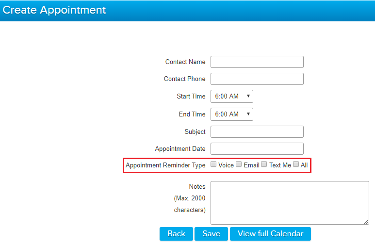The image size is (375, 246).
Task: Click into the Subject field
Action: click(257, 131)
